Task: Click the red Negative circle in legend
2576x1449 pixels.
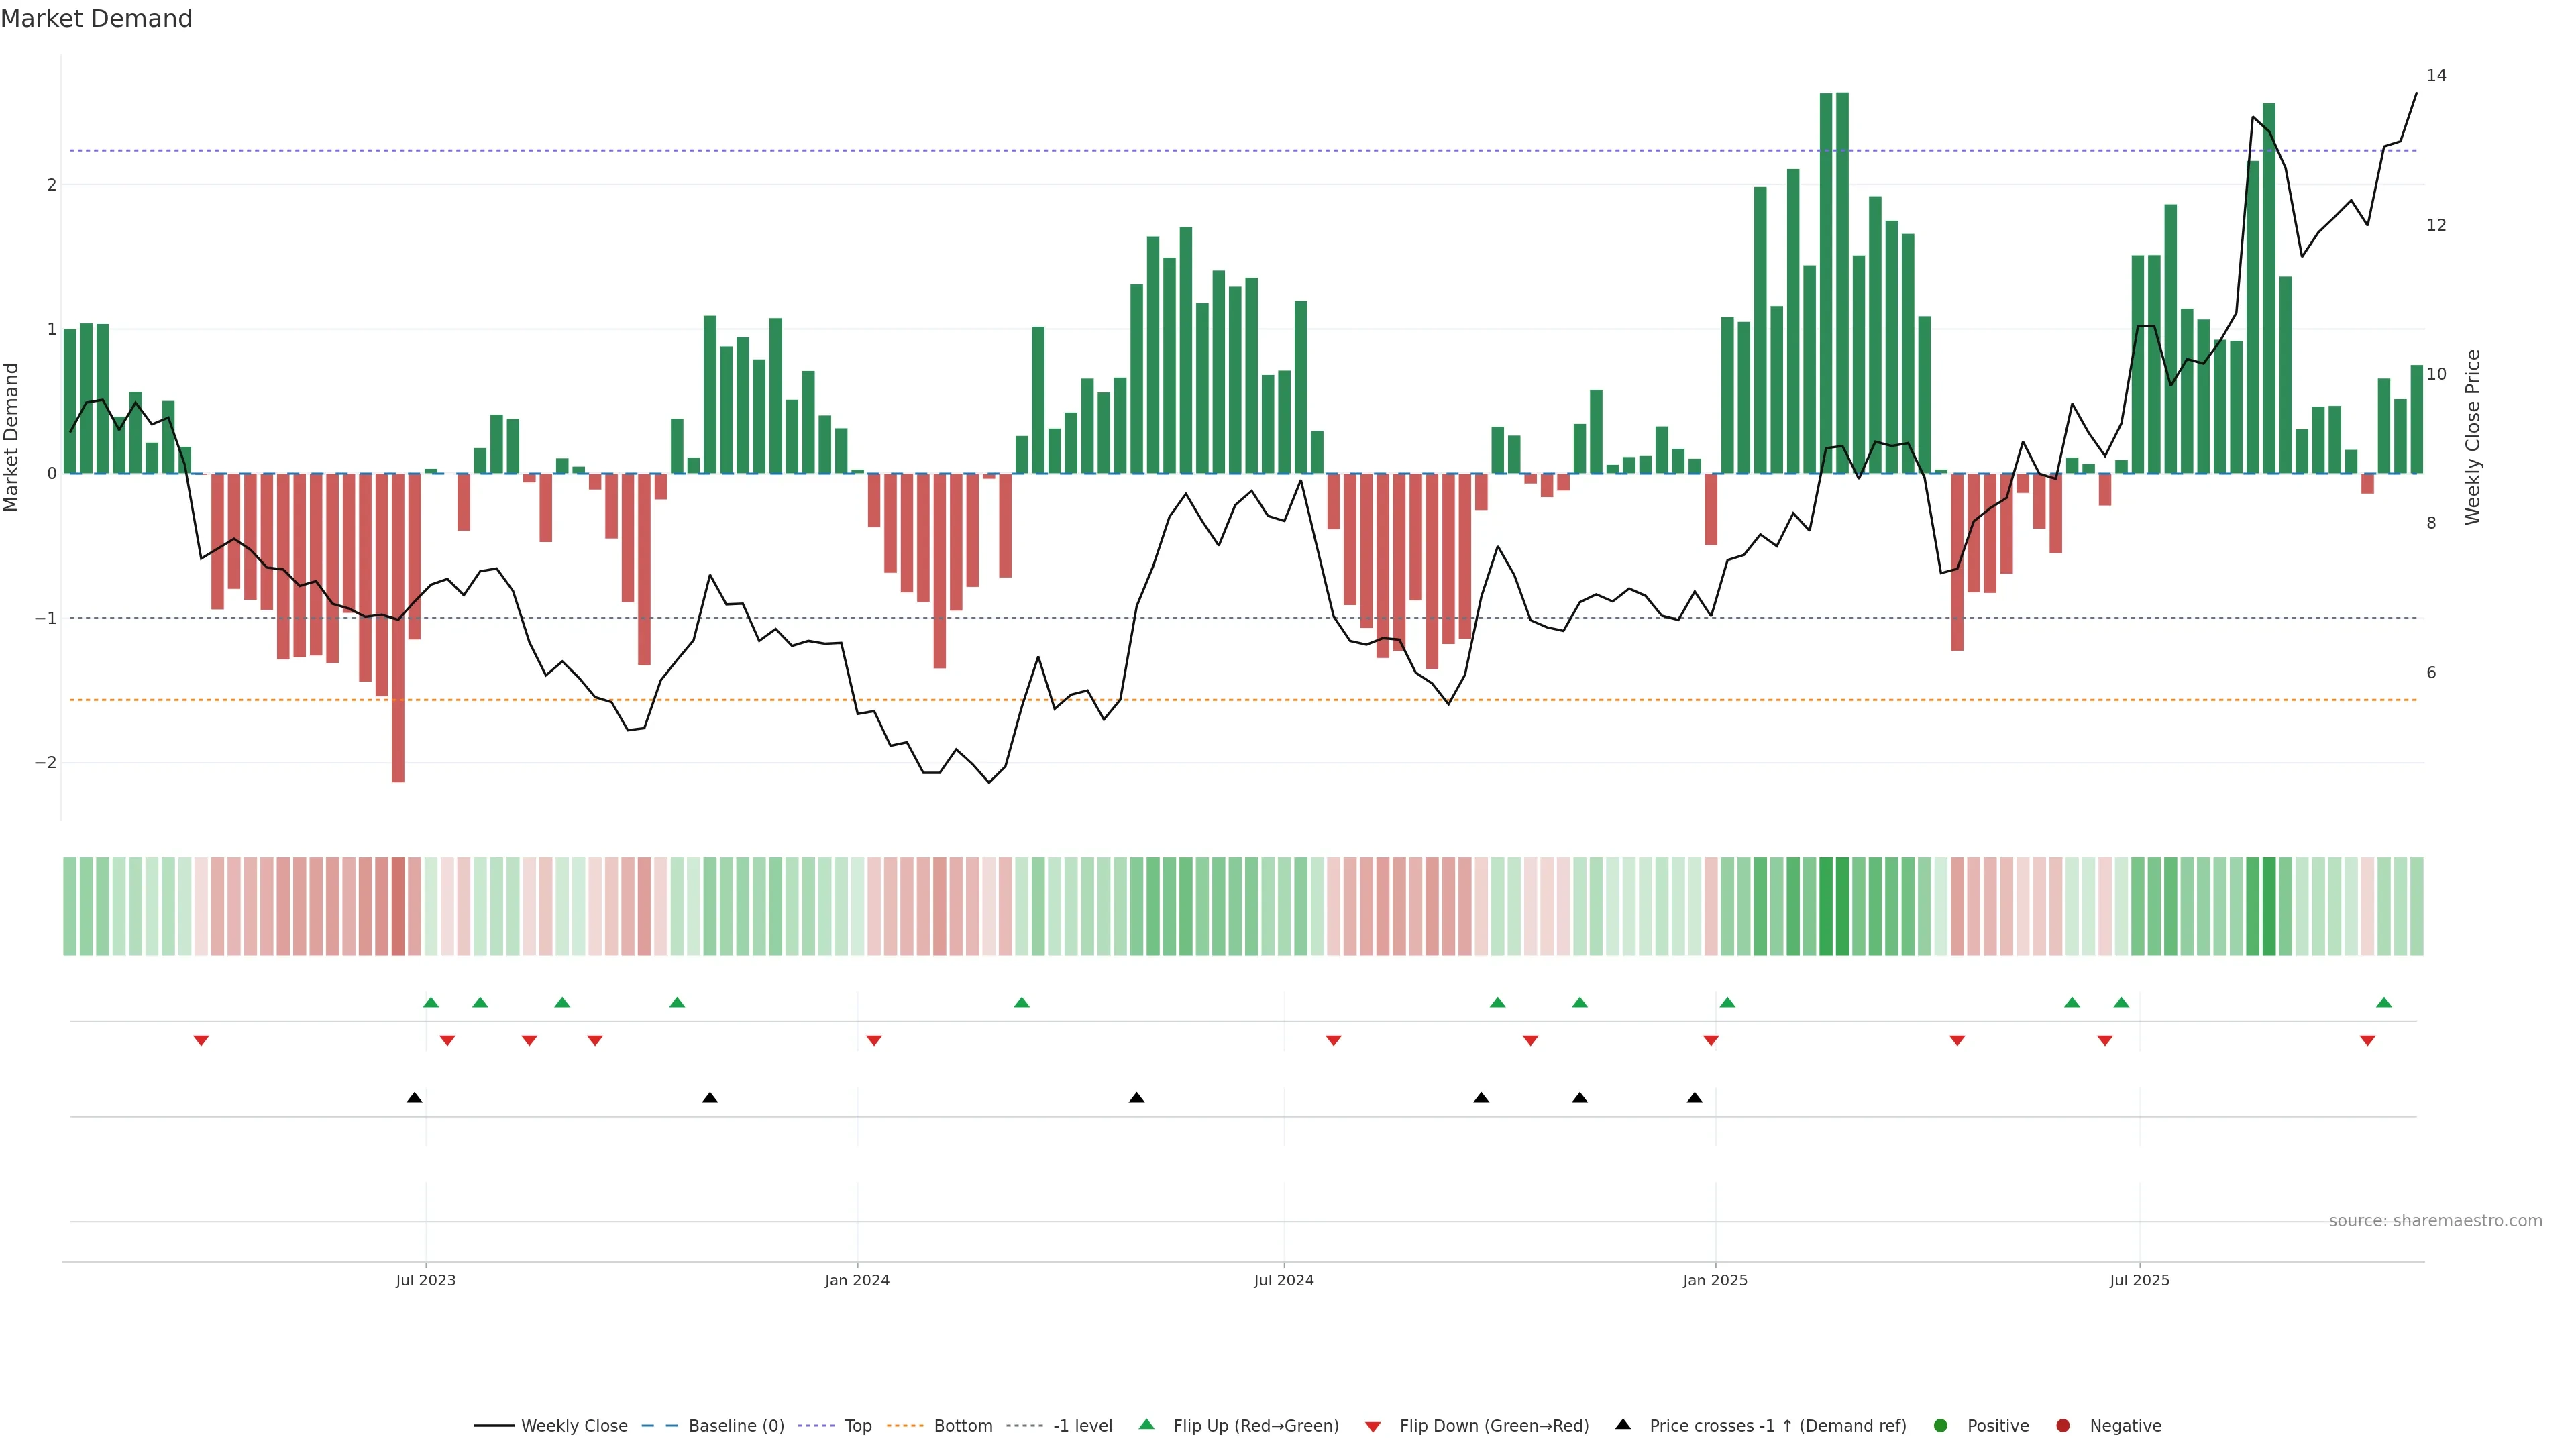Action: click(x=2062, y=1425)
